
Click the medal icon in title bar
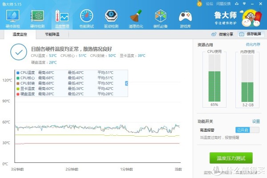click(x=199, y=4)
